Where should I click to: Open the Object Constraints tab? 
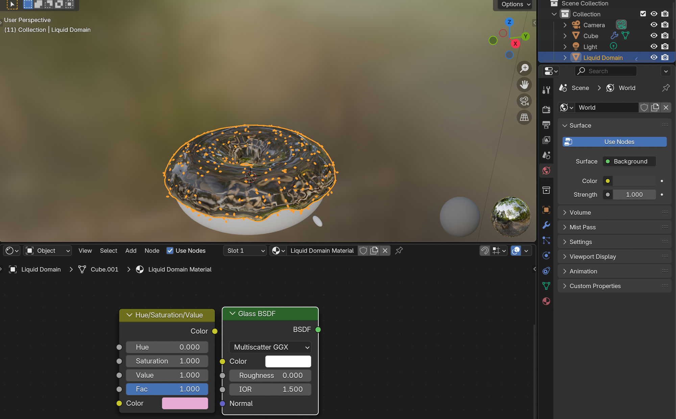point(546,271)
